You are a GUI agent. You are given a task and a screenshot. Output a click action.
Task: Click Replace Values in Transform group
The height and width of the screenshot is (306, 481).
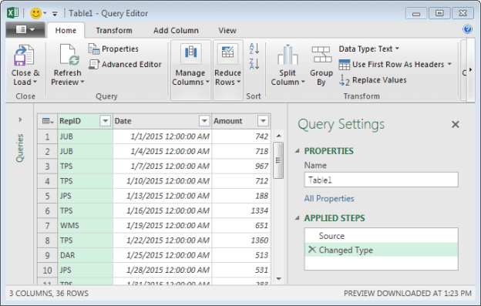click(x=373, y=80)
